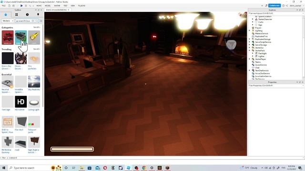
Task: Open the FILE menu
Action: pyautogui.click(x=3, y=6)
